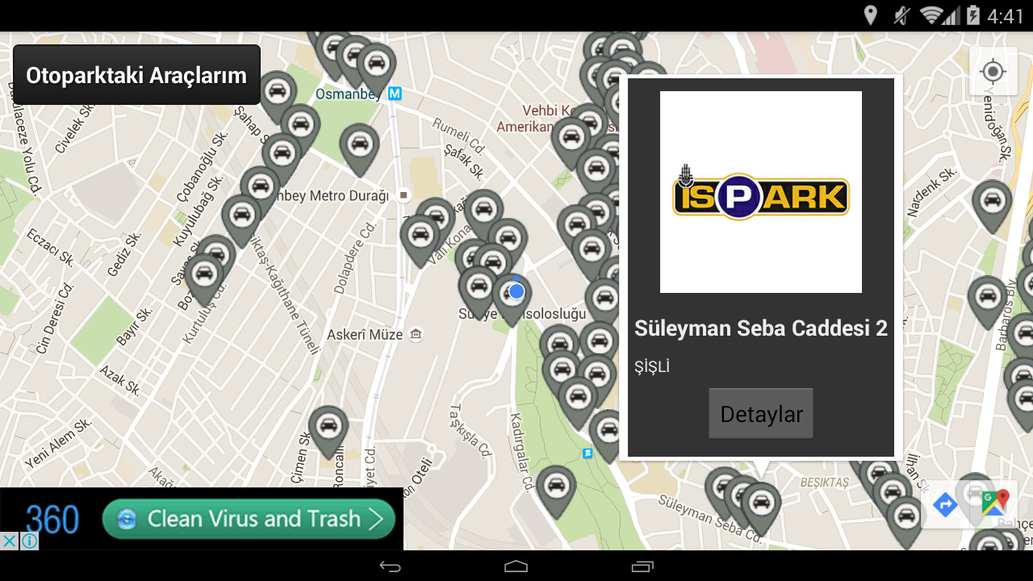Tap the blue current location dot
This screenshot has height=581, width=1033.
click(516, 290)
